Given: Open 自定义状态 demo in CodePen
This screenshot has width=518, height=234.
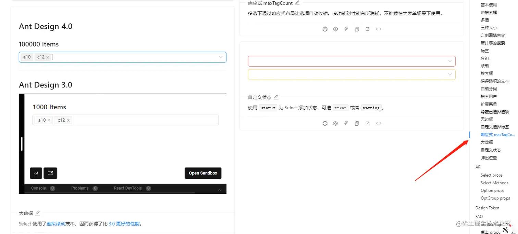Looking at the screenshot, I should click(x=335, y=123).
